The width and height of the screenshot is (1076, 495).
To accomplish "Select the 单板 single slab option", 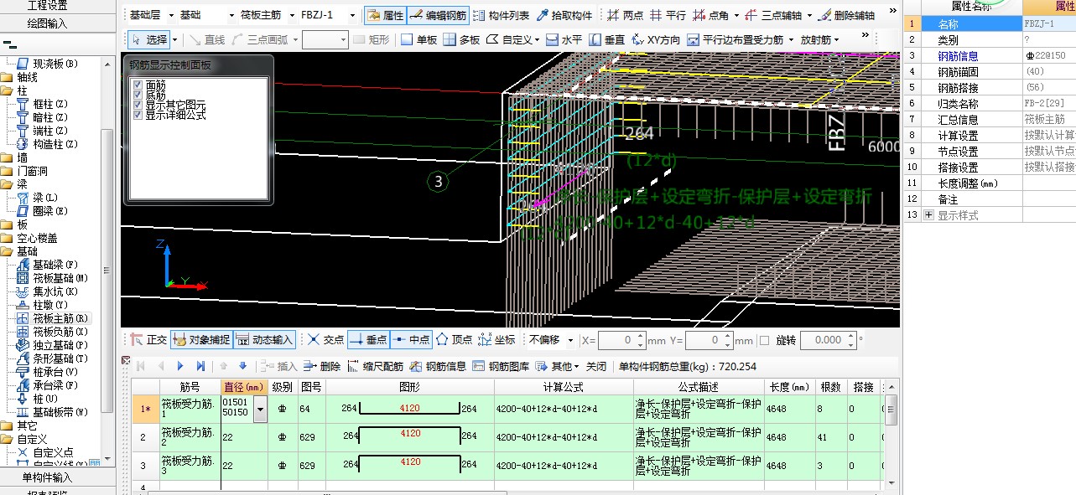I will click(x=418, y=39).
